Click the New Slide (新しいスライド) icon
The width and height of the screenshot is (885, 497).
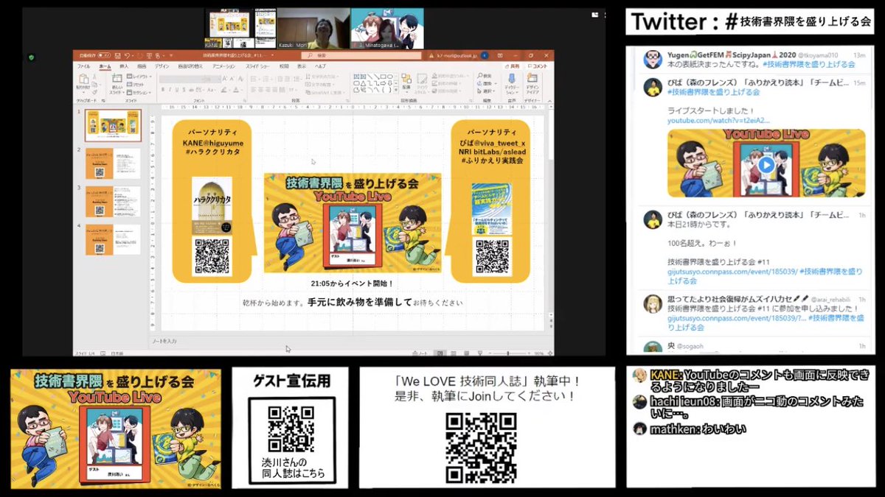(117, 79)
